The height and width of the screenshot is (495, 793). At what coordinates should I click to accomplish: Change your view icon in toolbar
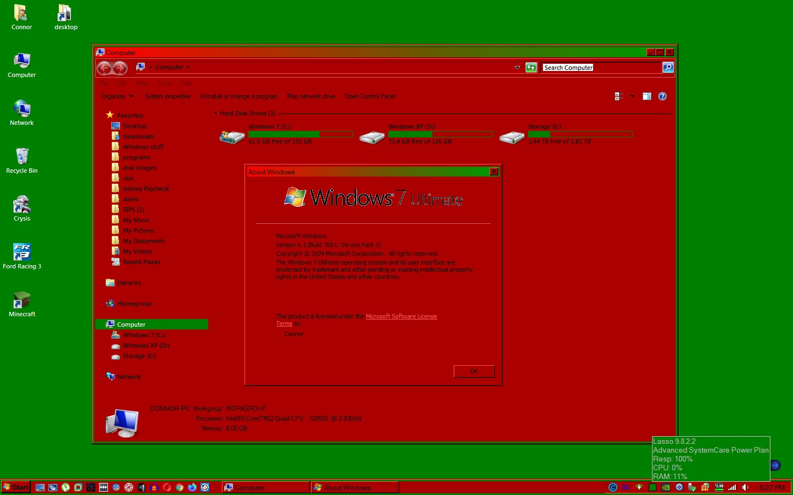pos(619,96)
